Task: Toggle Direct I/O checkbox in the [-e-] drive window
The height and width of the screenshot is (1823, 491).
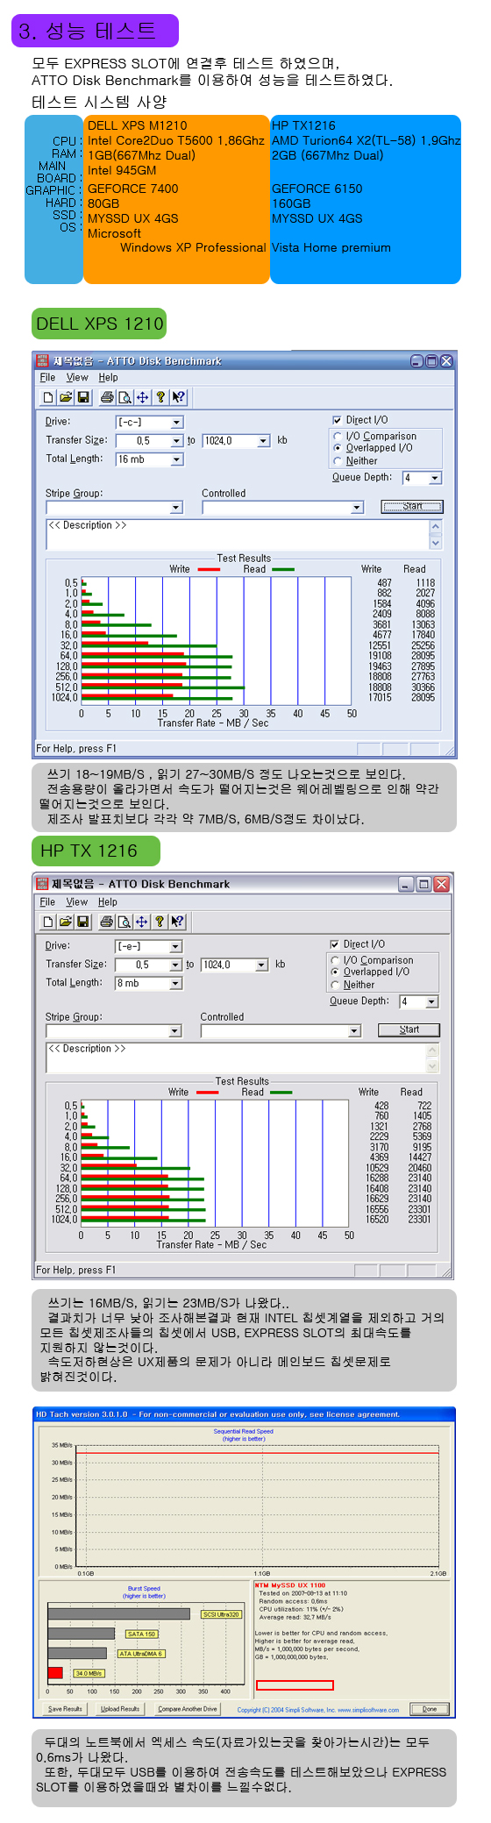Action: click(334, 944)
